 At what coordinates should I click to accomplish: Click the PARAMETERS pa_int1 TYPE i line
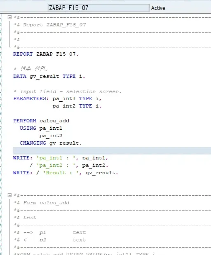(x=57, y=98)
